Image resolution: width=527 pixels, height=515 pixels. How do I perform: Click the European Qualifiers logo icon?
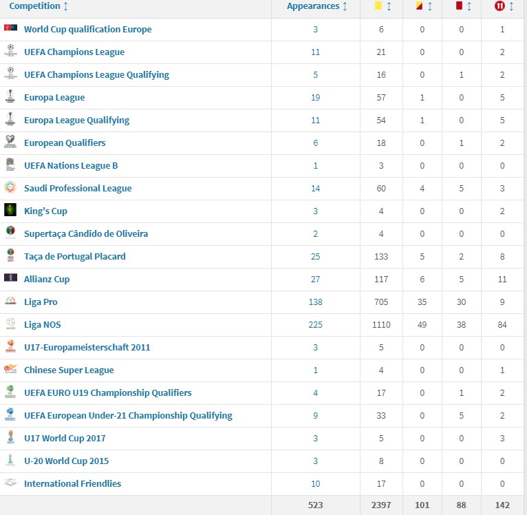[x=10, y=141]
